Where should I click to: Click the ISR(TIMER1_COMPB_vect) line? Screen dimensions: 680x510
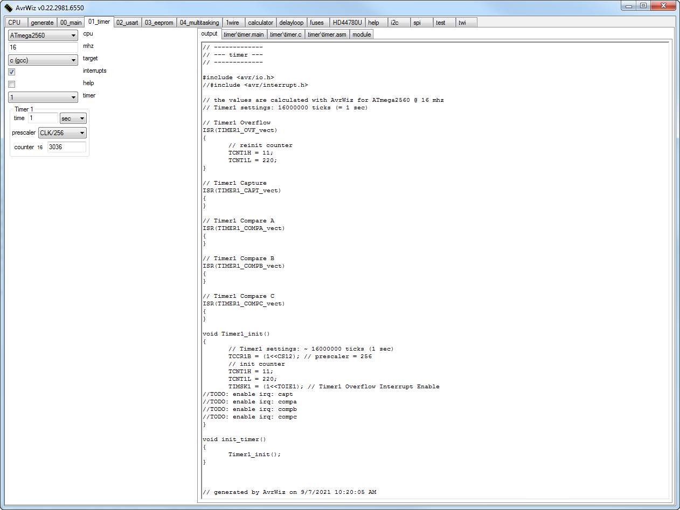pyautogui.click(x=244, y=266)
